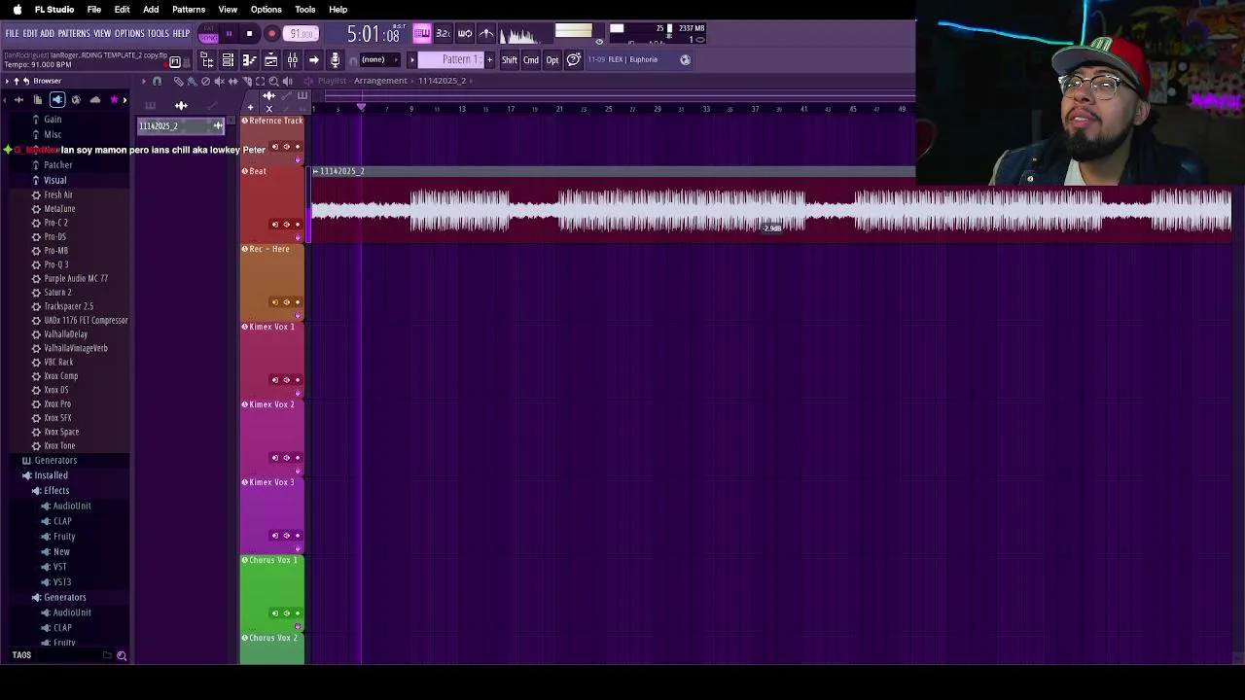This screenshot has height=700, width=1245.
Task: Click the magnet snap icon in playlist toolbar
Action: pos(157,82)
